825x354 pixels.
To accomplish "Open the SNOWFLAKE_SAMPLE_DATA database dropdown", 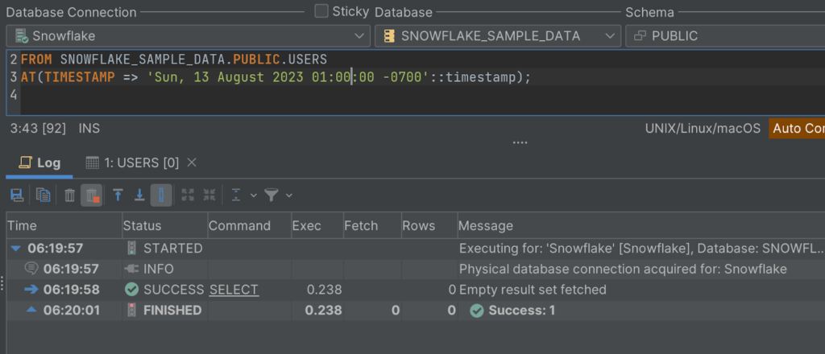I will point(497,36).
